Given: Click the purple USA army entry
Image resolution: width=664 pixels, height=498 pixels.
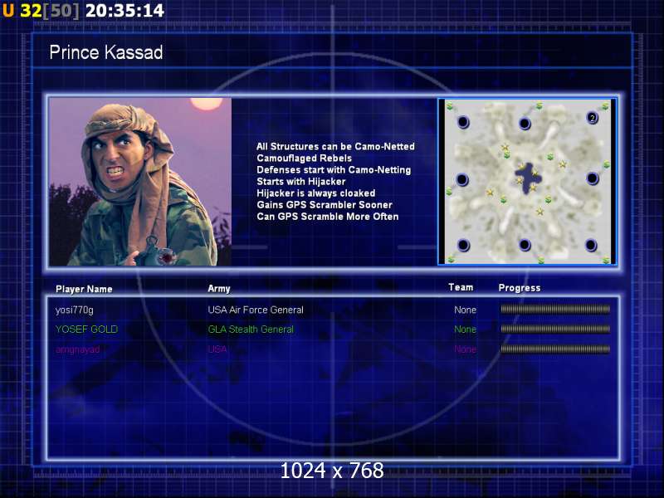Looking at the screenshot, I should click(x=217, y=349).
